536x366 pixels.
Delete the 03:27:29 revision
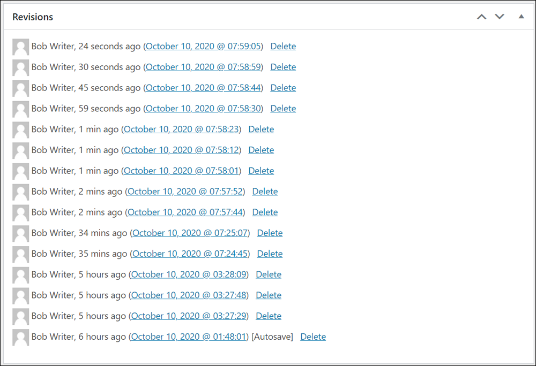[269, 316]
